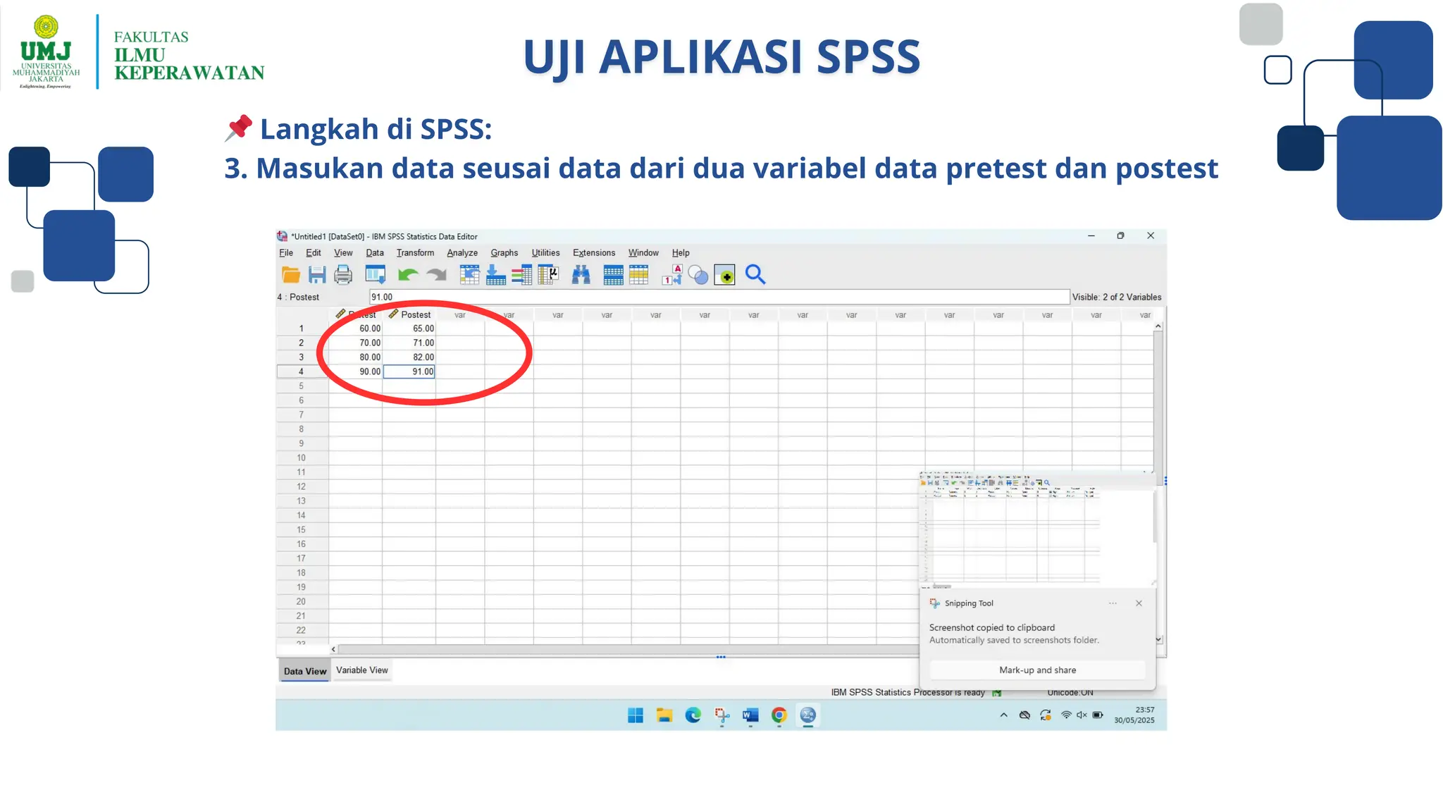This screenshot has height=812, width=1443.
Task: Click the vertical scrollbar up arrow
Action: pyautogui.click(x=1158, y=327)
